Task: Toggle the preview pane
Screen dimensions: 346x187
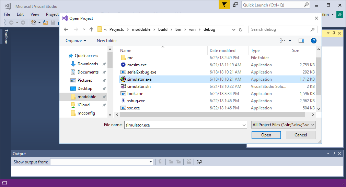Action: (x=301, y=41)
